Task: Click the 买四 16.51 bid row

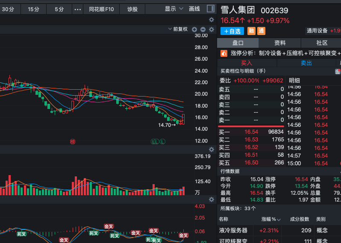Action: 251,155
